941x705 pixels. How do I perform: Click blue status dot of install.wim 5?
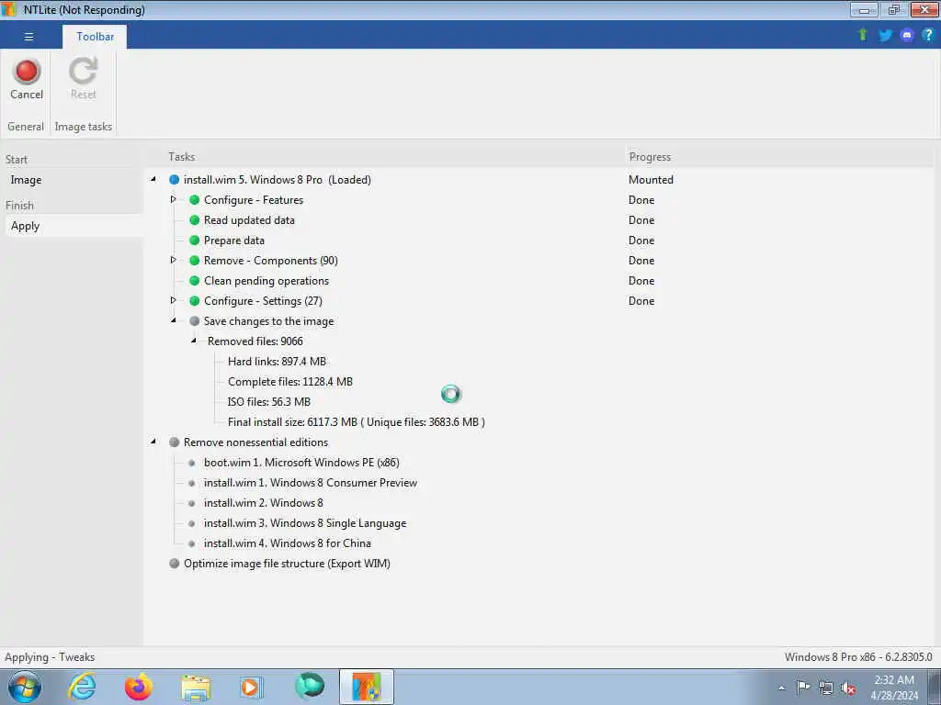(174, 179)
